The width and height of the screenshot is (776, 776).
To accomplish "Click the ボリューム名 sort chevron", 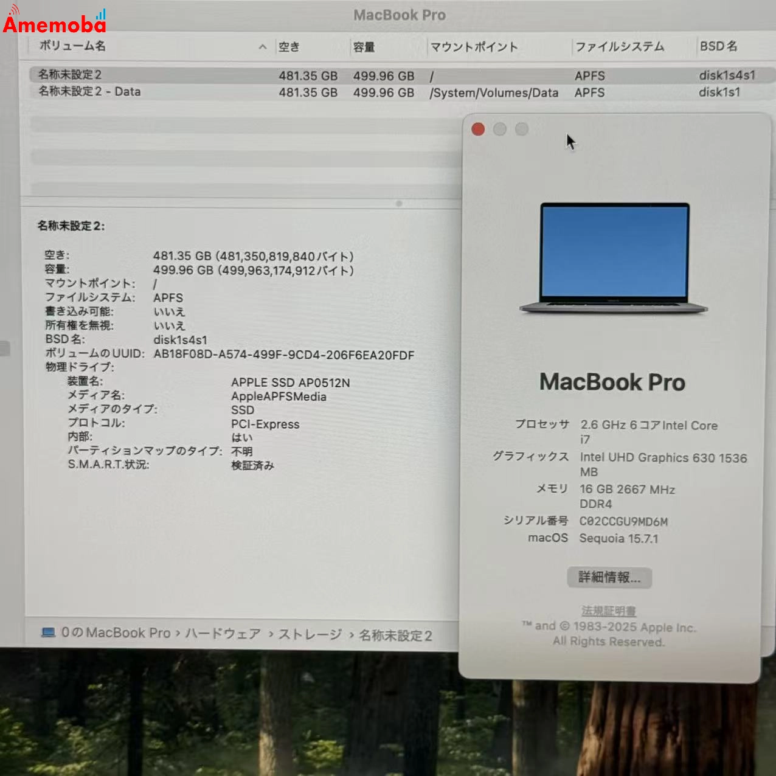I will point(262,47).
